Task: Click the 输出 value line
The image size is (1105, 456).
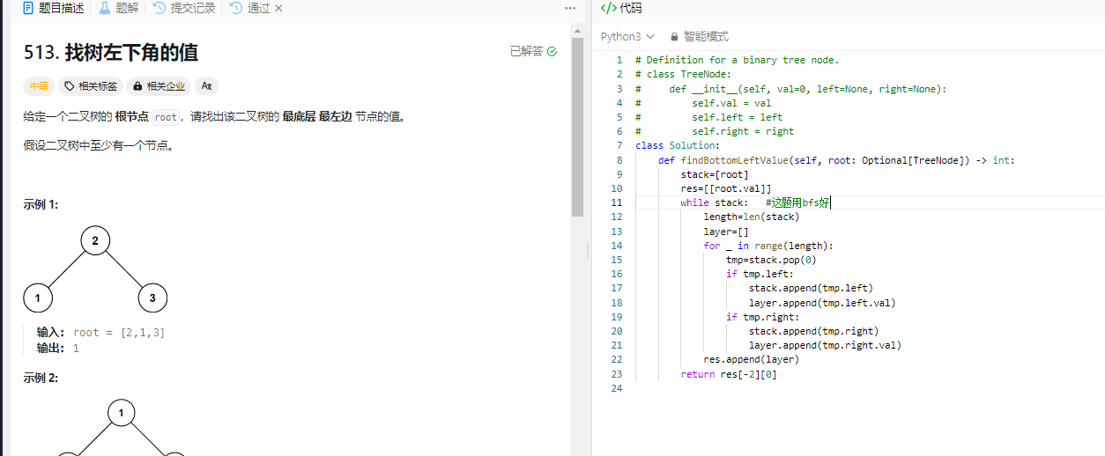Action: [x=58, y=348]
